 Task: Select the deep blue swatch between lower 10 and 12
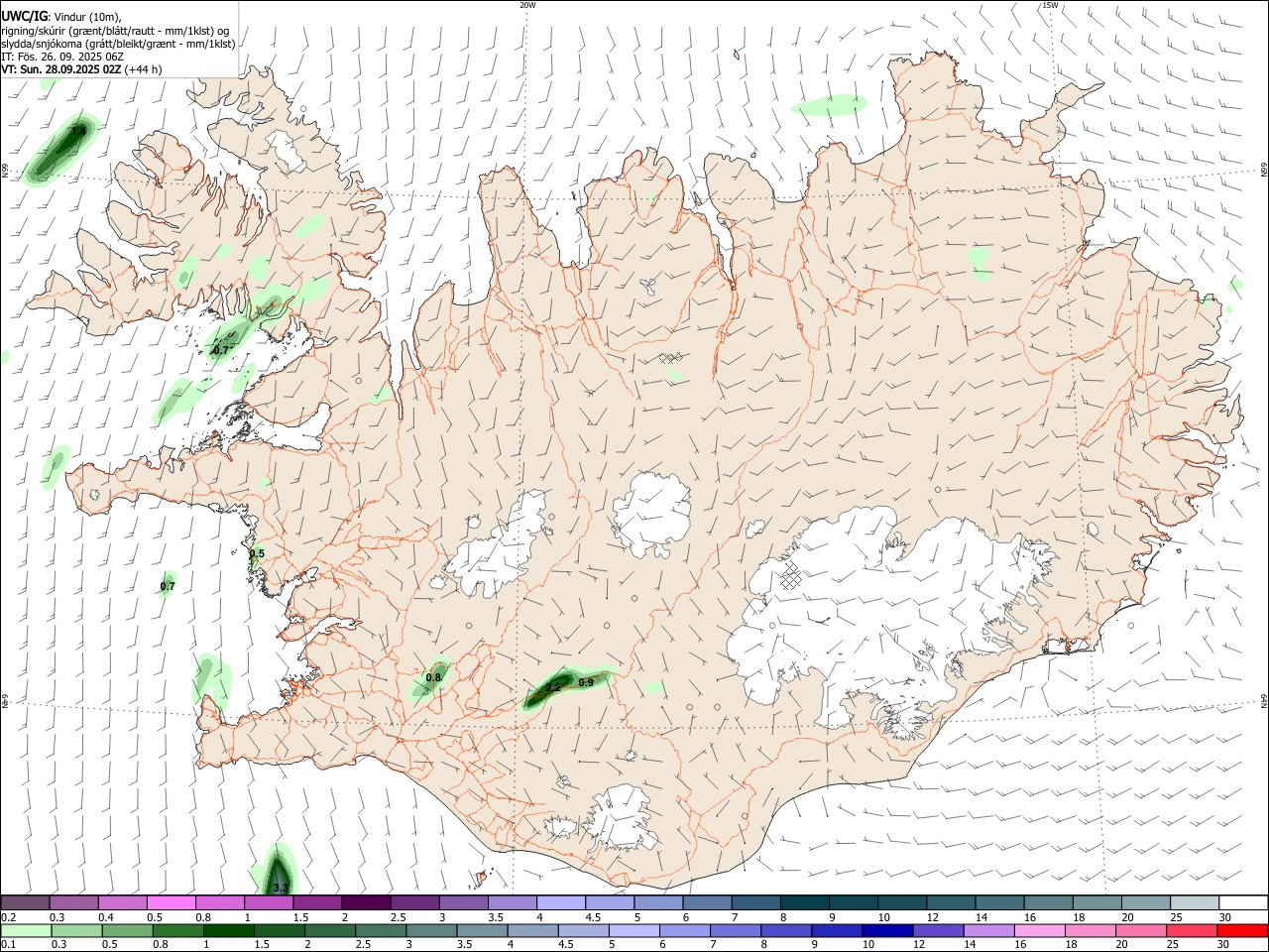pos(885,930)
